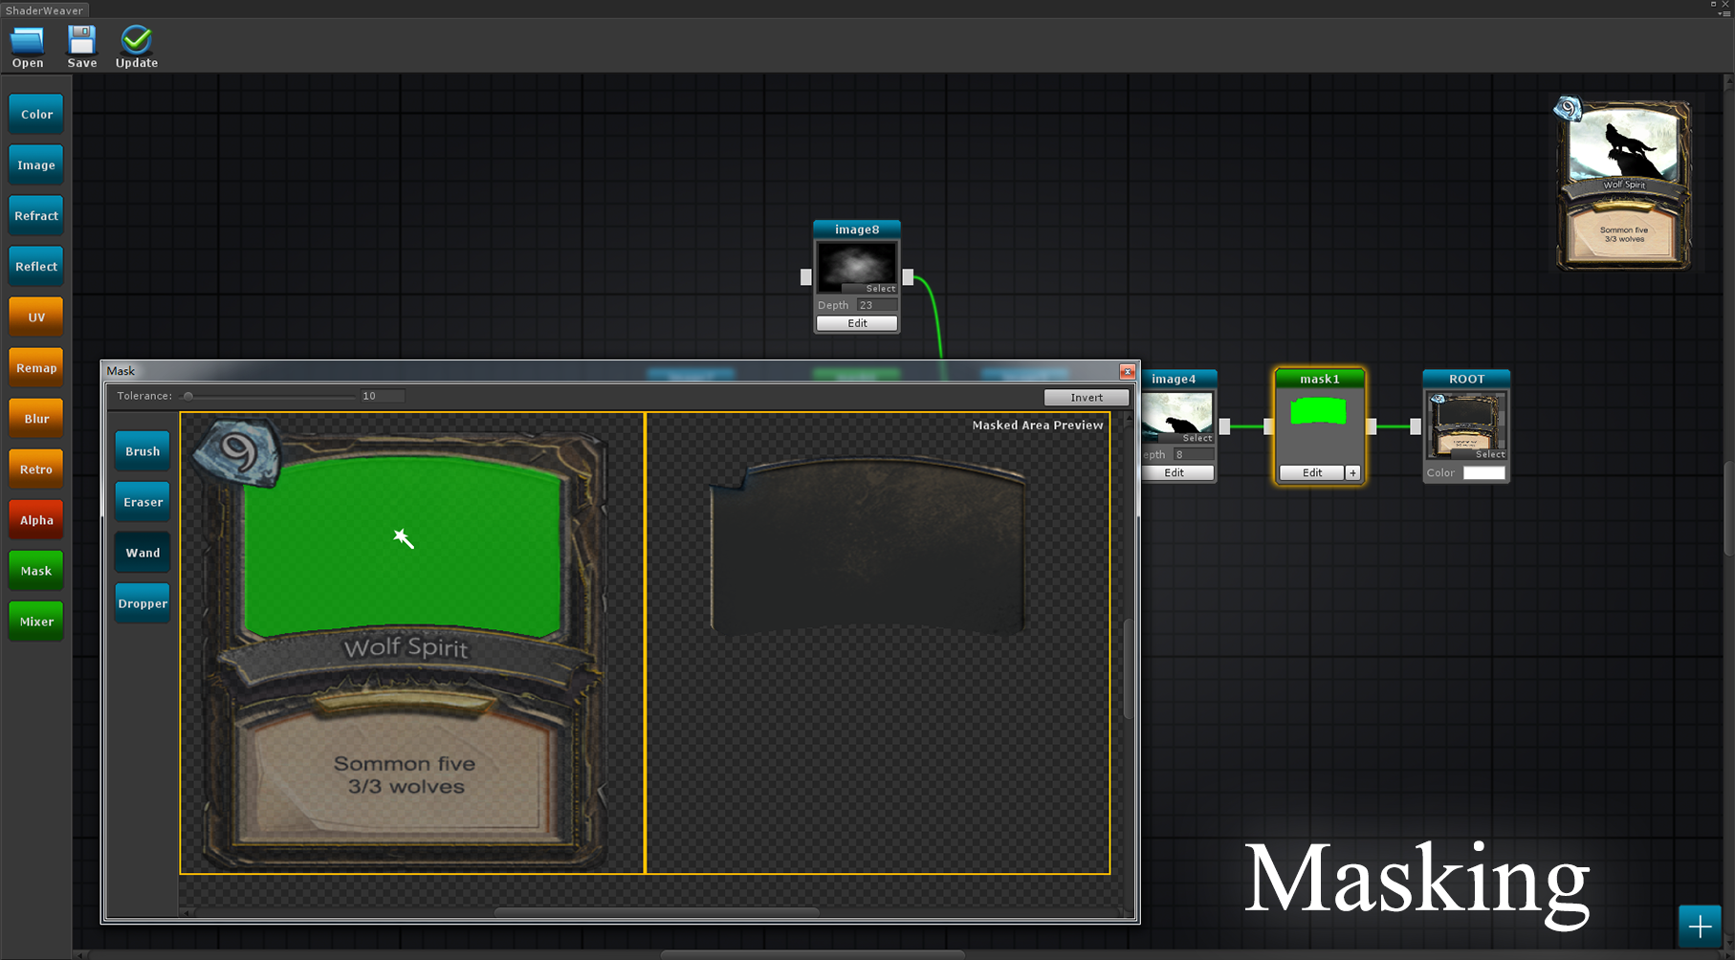Click the image8 Depth field showing 23

tap(876, 305)
